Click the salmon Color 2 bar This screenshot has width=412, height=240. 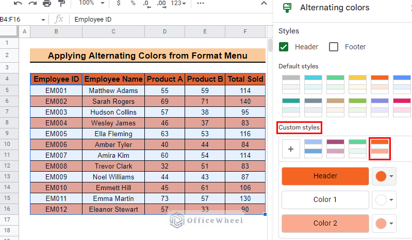pyautogui.click(x=325, y=223)
